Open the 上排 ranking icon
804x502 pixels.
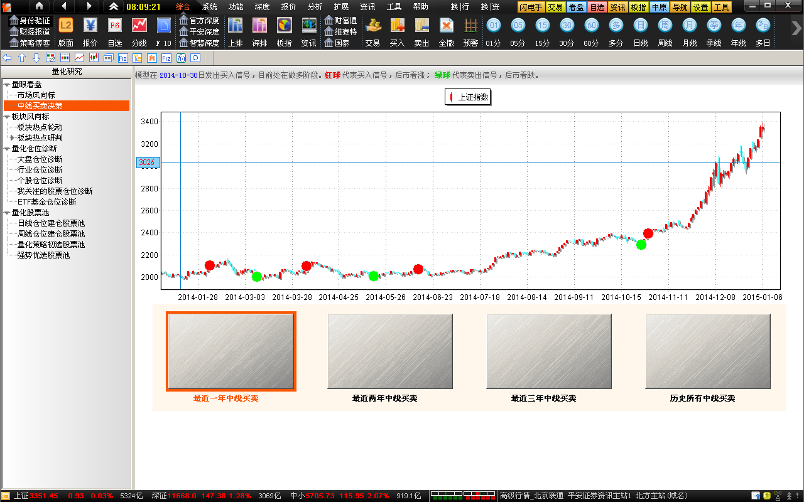pos(236,25)
